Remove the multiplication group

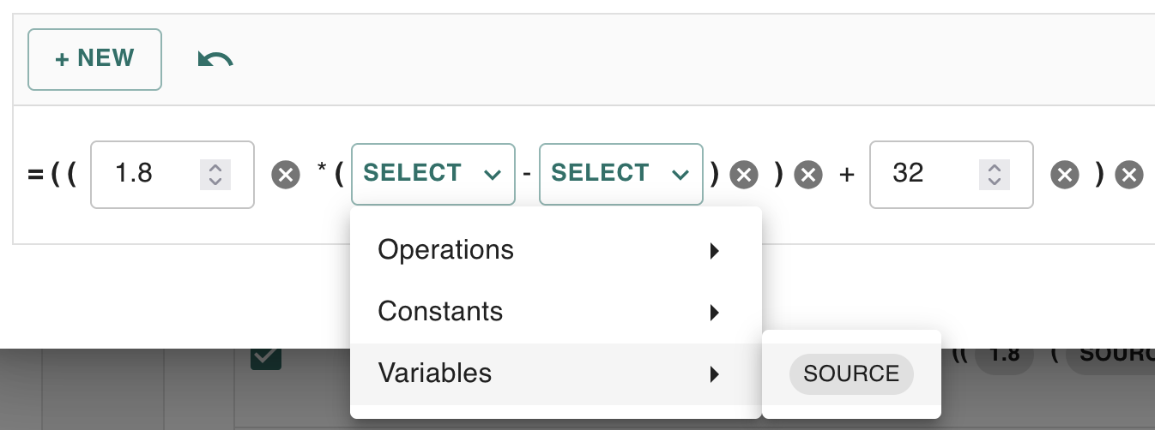[807, 176]
